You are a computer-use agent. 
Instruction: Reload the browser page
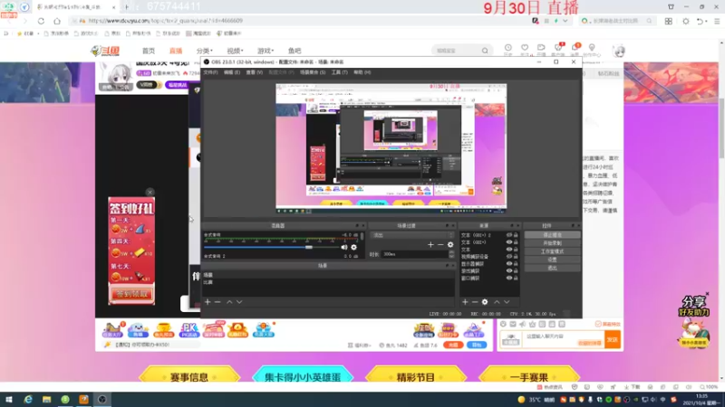pyautogui.click(x=41, y=21)
